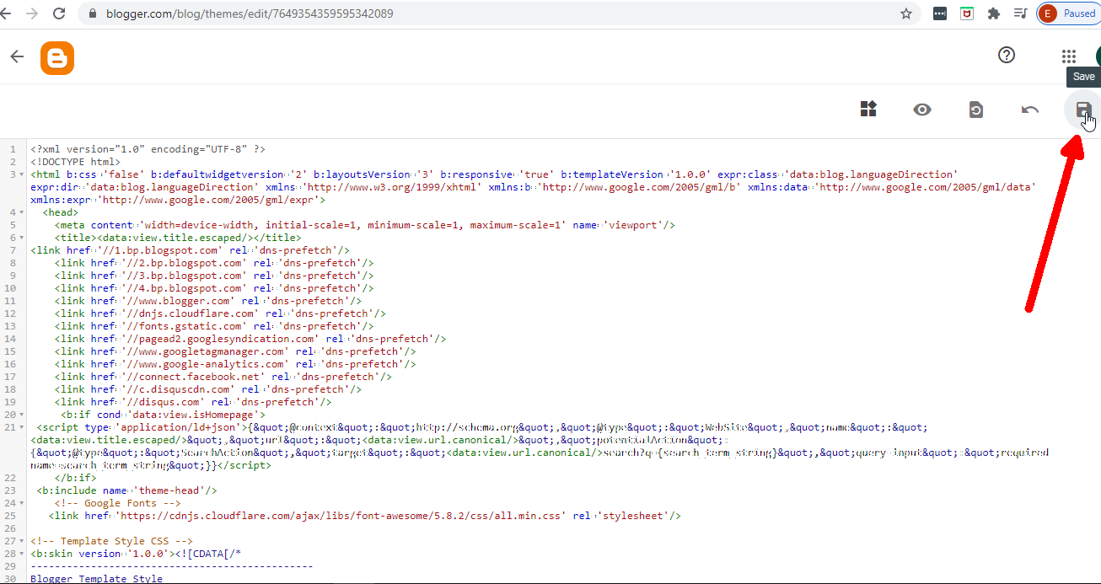Bookmark this page with the star
The width and height of the screenshot is (1101, 584).
(906, 13)
